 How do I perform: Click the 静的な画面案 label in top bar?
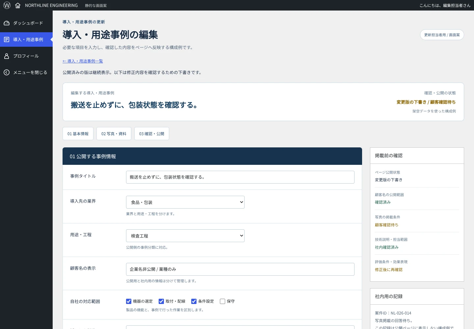96,6
